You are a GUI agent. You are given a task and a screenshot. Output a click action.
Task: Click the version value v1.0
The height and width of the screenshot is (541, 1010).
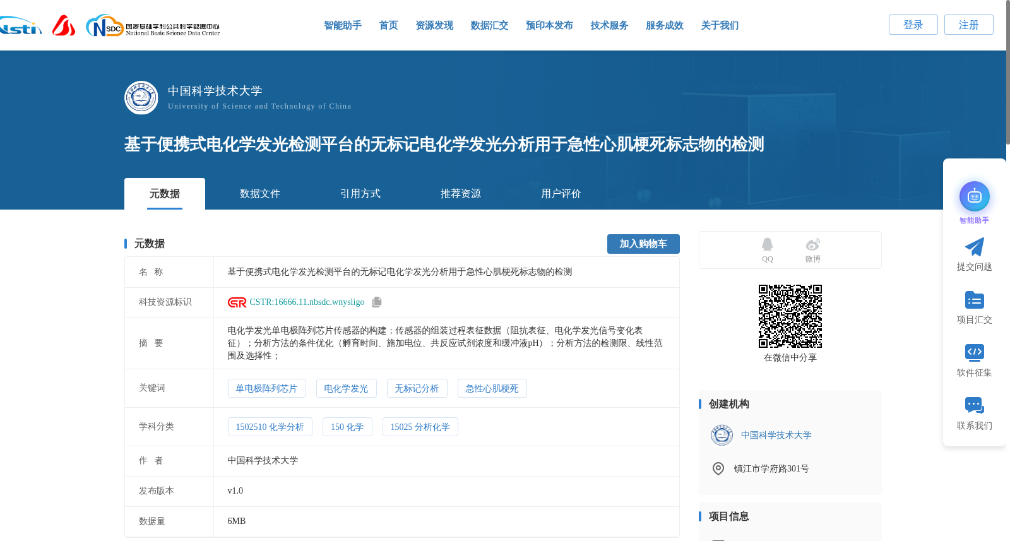(x=235, y=490)
